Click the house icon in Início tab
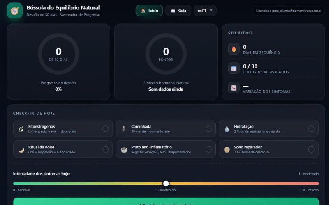 [x=143, y=11]
